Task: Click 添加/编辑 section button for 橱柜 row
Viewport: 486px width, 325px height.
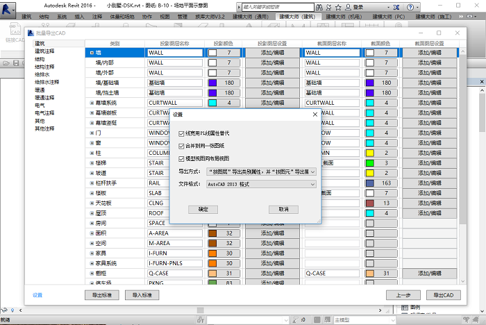Action: (x=430, y=273)
